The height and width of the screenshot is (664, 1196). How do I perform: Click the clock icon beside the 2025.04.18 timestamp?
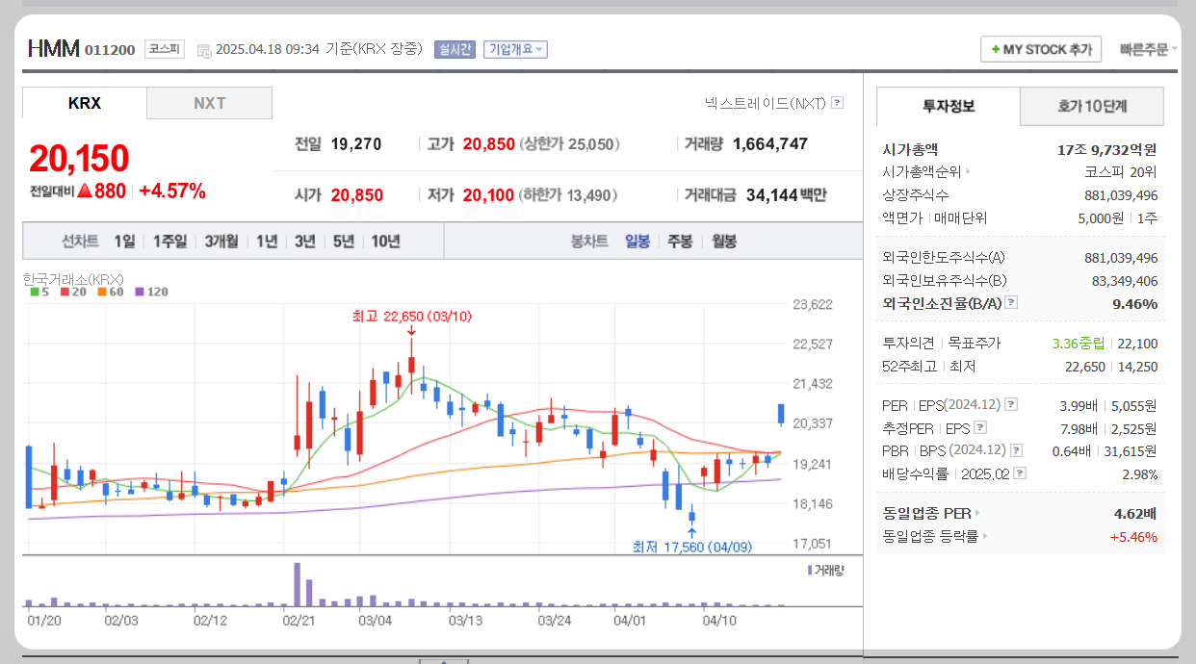[204, 50]
